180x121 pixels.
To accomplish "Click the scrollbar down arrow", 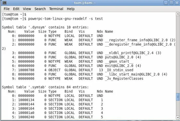I will [178, 118].
